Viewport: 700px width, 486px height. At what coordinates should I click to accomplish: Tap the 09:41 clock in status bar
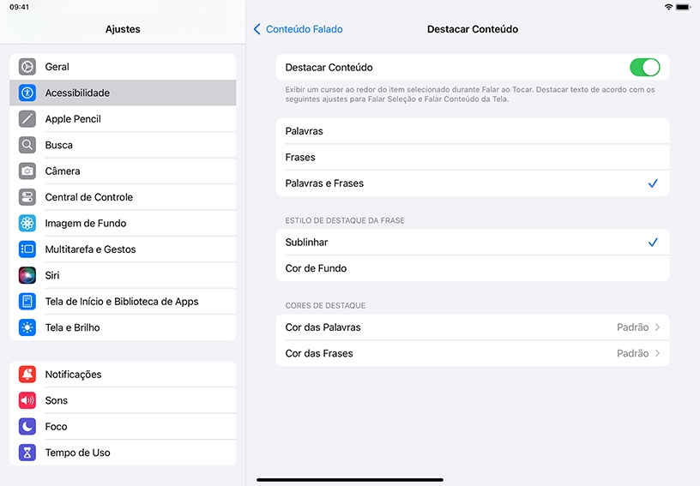[x=19, y=7]
